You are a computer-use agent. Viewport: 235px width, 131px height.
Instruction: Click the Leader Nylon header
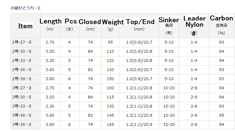(x=194, y=26)
